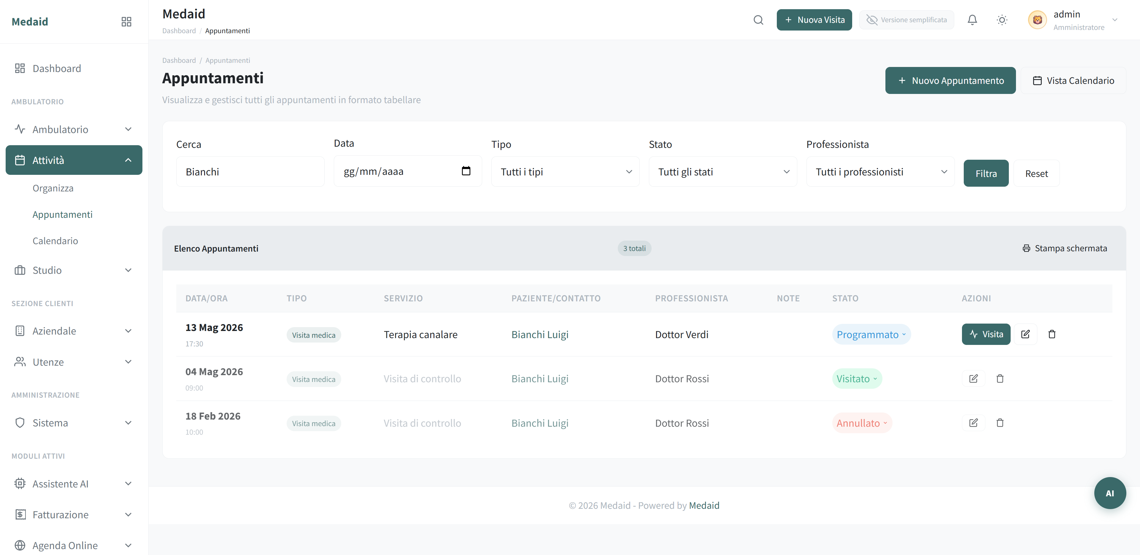This screenshot has height=555, width=1140.
Task: Apply filters with the Filtra button
Action: click(986, 173)
